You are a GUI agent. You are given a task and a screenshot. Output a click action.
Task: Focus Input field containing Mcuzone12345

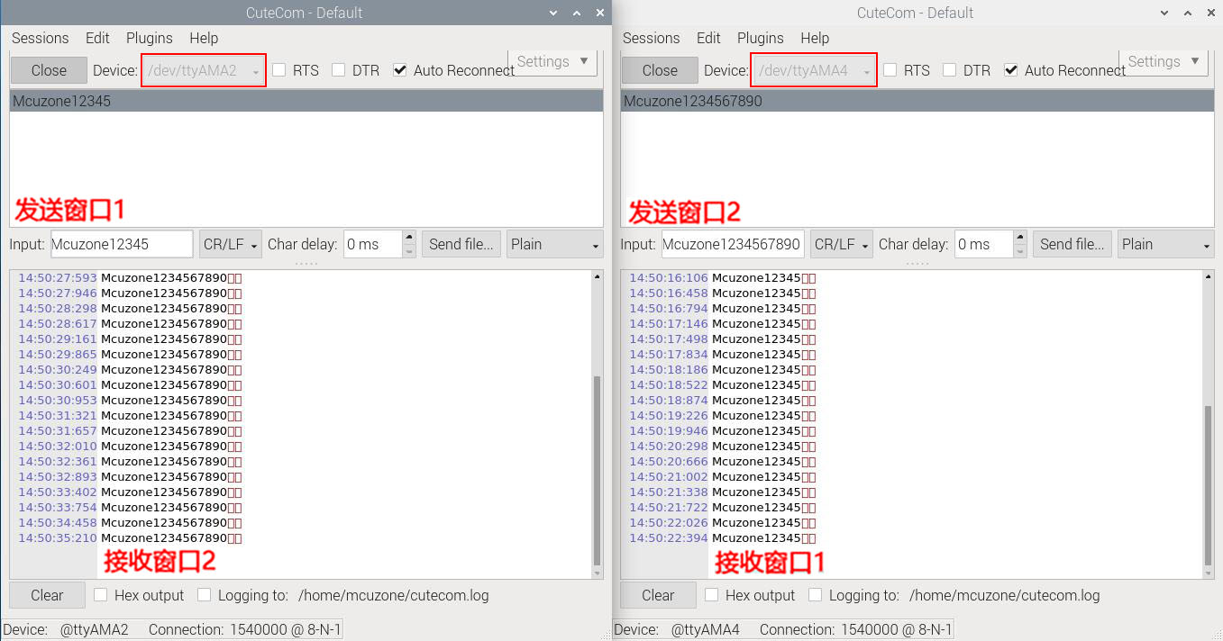point(122,244)
